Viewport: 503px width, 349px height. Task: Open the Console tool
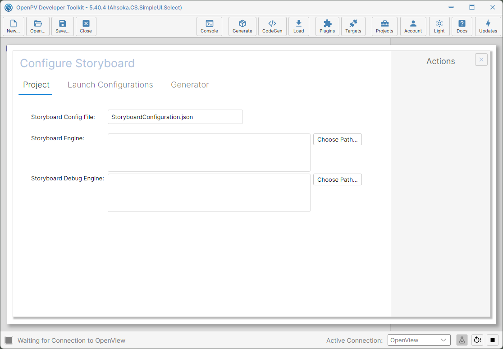pyautogui.click(x=209, y=26)
